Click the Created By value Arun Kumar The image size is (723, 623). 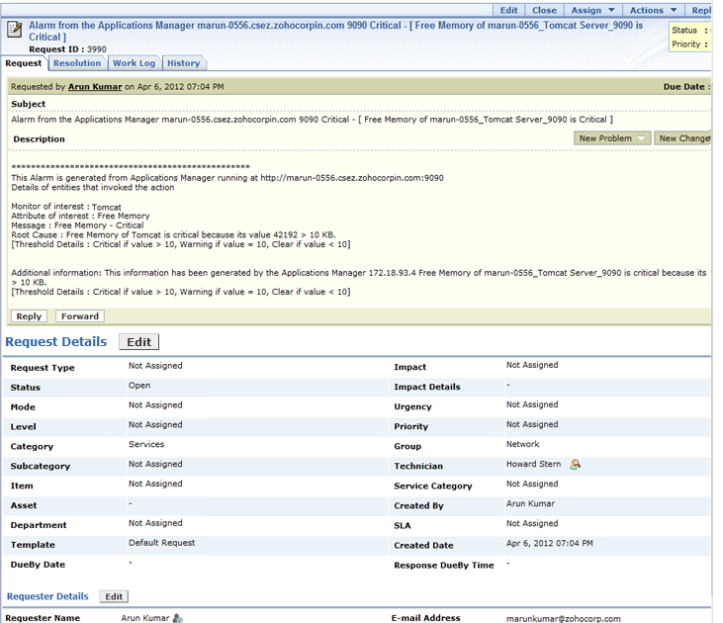[x=530, y=503]
